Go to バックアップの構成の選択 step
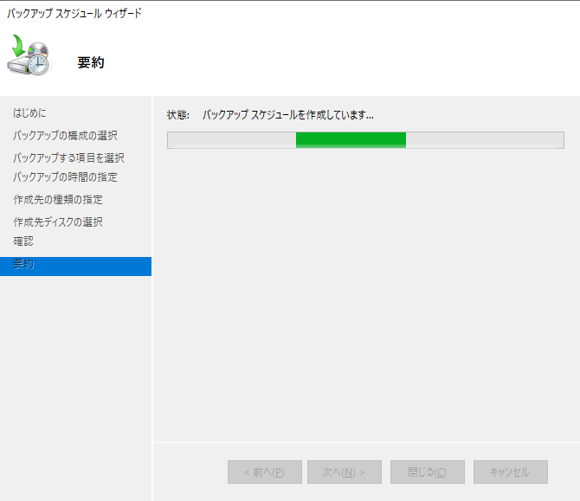580x501 pixels. [65, 136]
